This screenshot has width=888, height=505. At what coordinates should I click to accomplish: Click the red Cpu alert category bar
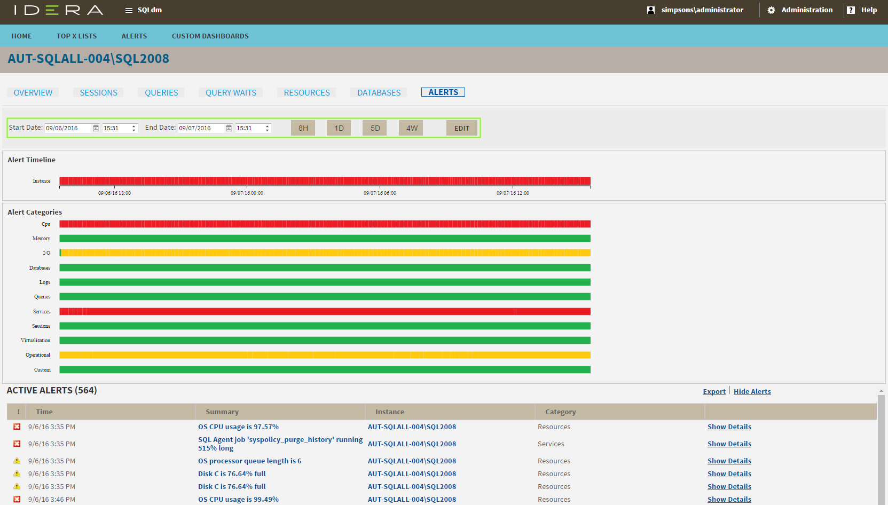click(x=325, y=224)
